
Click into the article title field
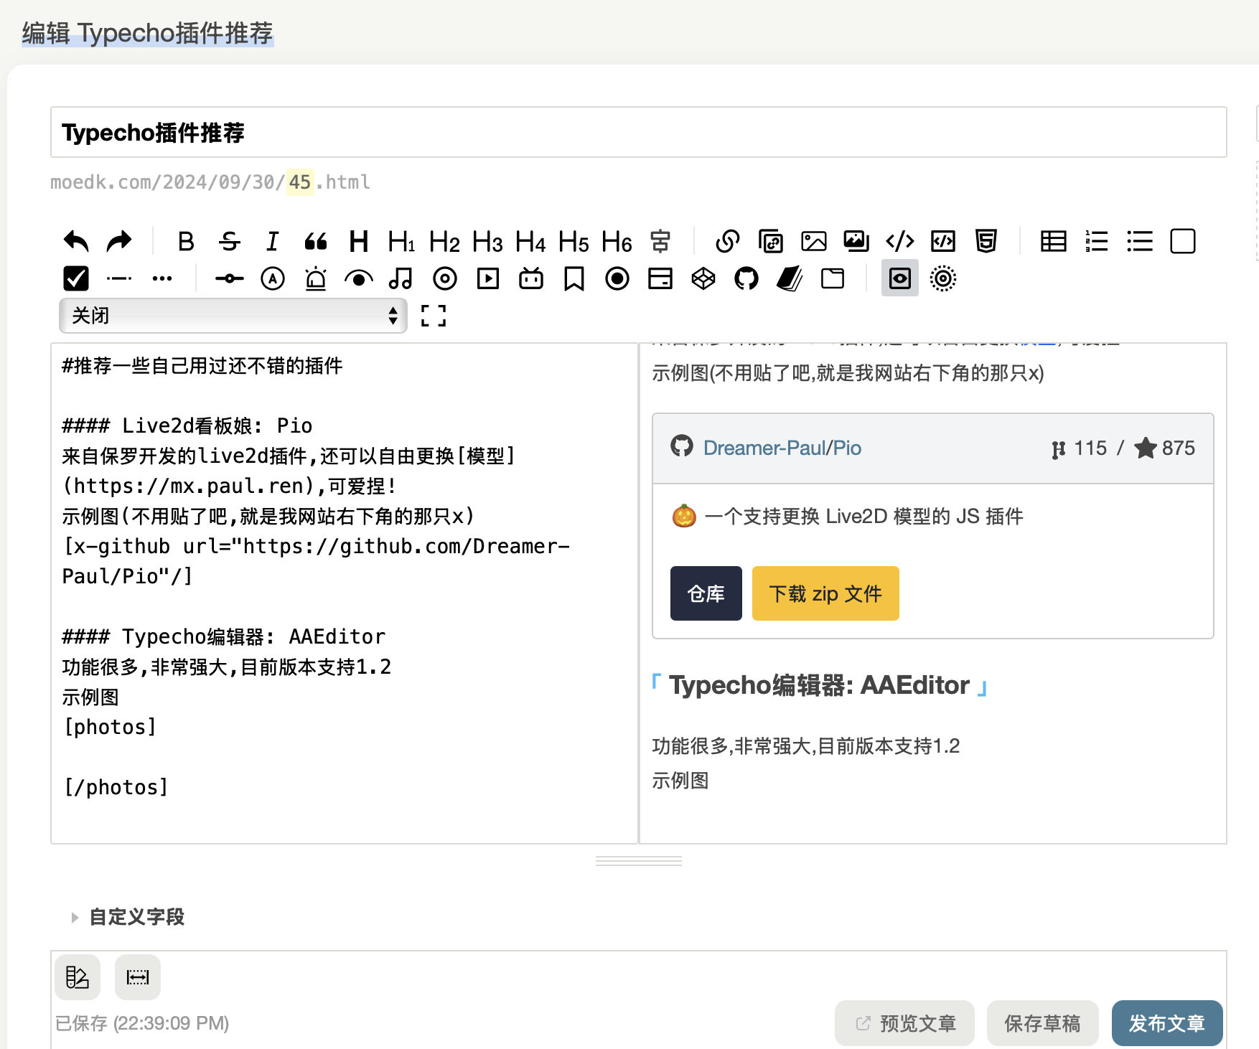[x=639, y=132]
